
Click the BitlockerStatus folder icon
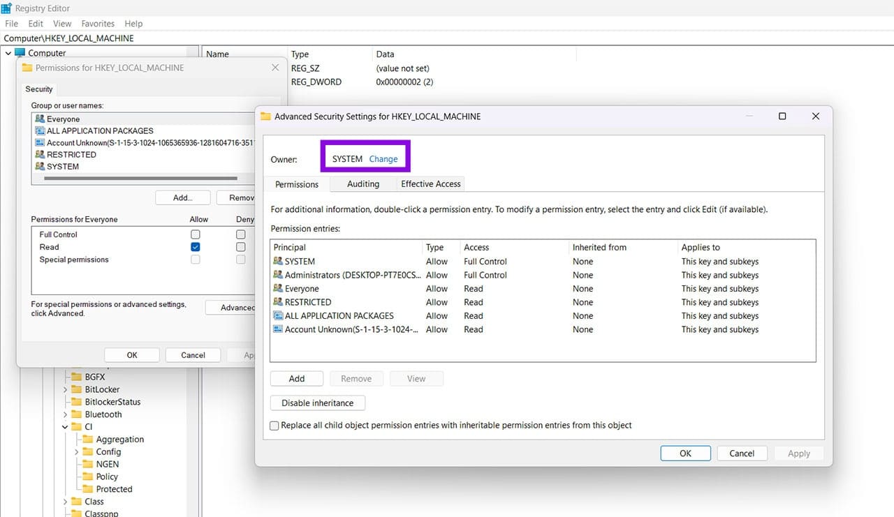tap(77, 402)
